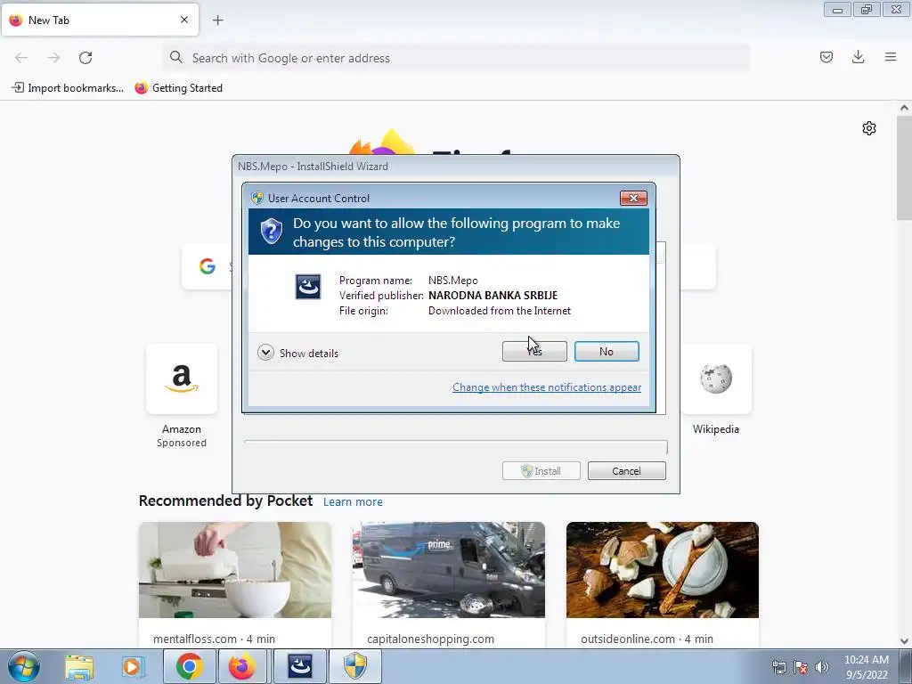Click Import bookmarks toolbar item
This screenshot has height=684, width=912.
point(68,88)
